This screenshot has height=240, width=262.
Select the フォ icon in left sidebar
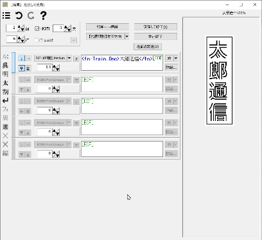[x=5, y=109]
